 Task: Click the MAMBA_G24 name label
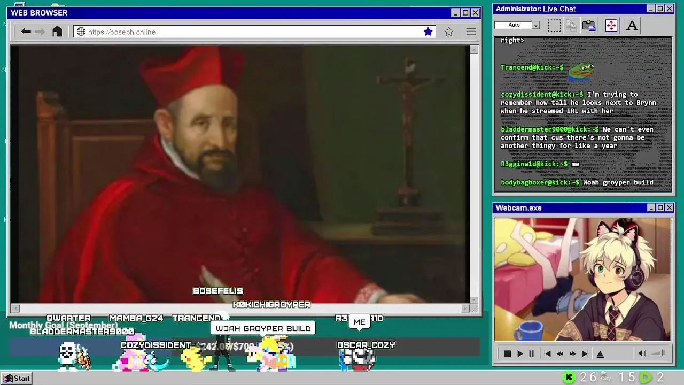tap(136, 318)
